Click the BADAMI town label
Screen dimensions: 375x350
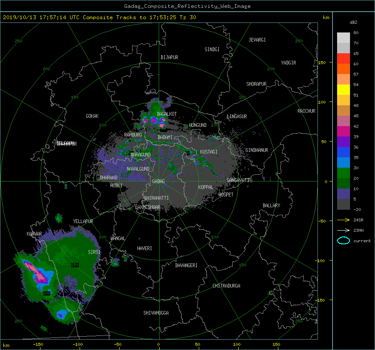click(165, 137)
